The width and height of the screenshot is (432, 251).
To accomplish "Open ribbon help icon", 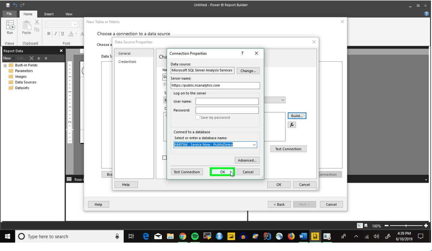I will tap(426, 14).
